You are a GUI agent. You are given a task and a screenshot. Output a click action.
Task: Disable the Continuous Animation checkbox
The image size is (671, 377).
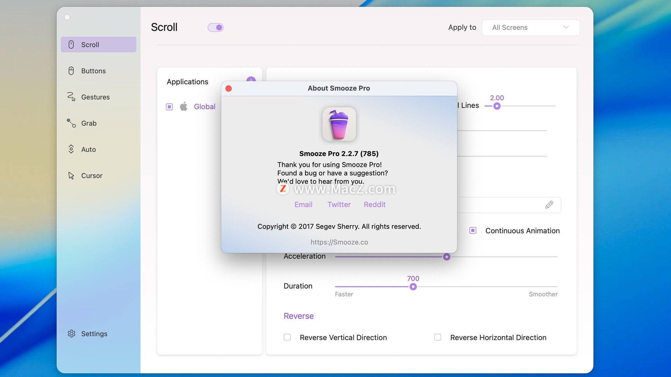(x=472, y=230)
